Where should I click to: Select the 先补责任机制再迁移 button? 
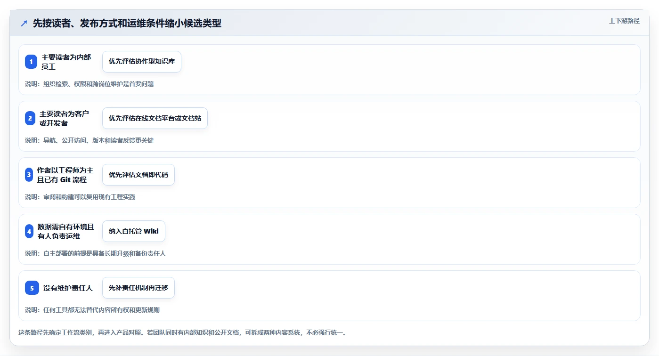coord(138,288)
